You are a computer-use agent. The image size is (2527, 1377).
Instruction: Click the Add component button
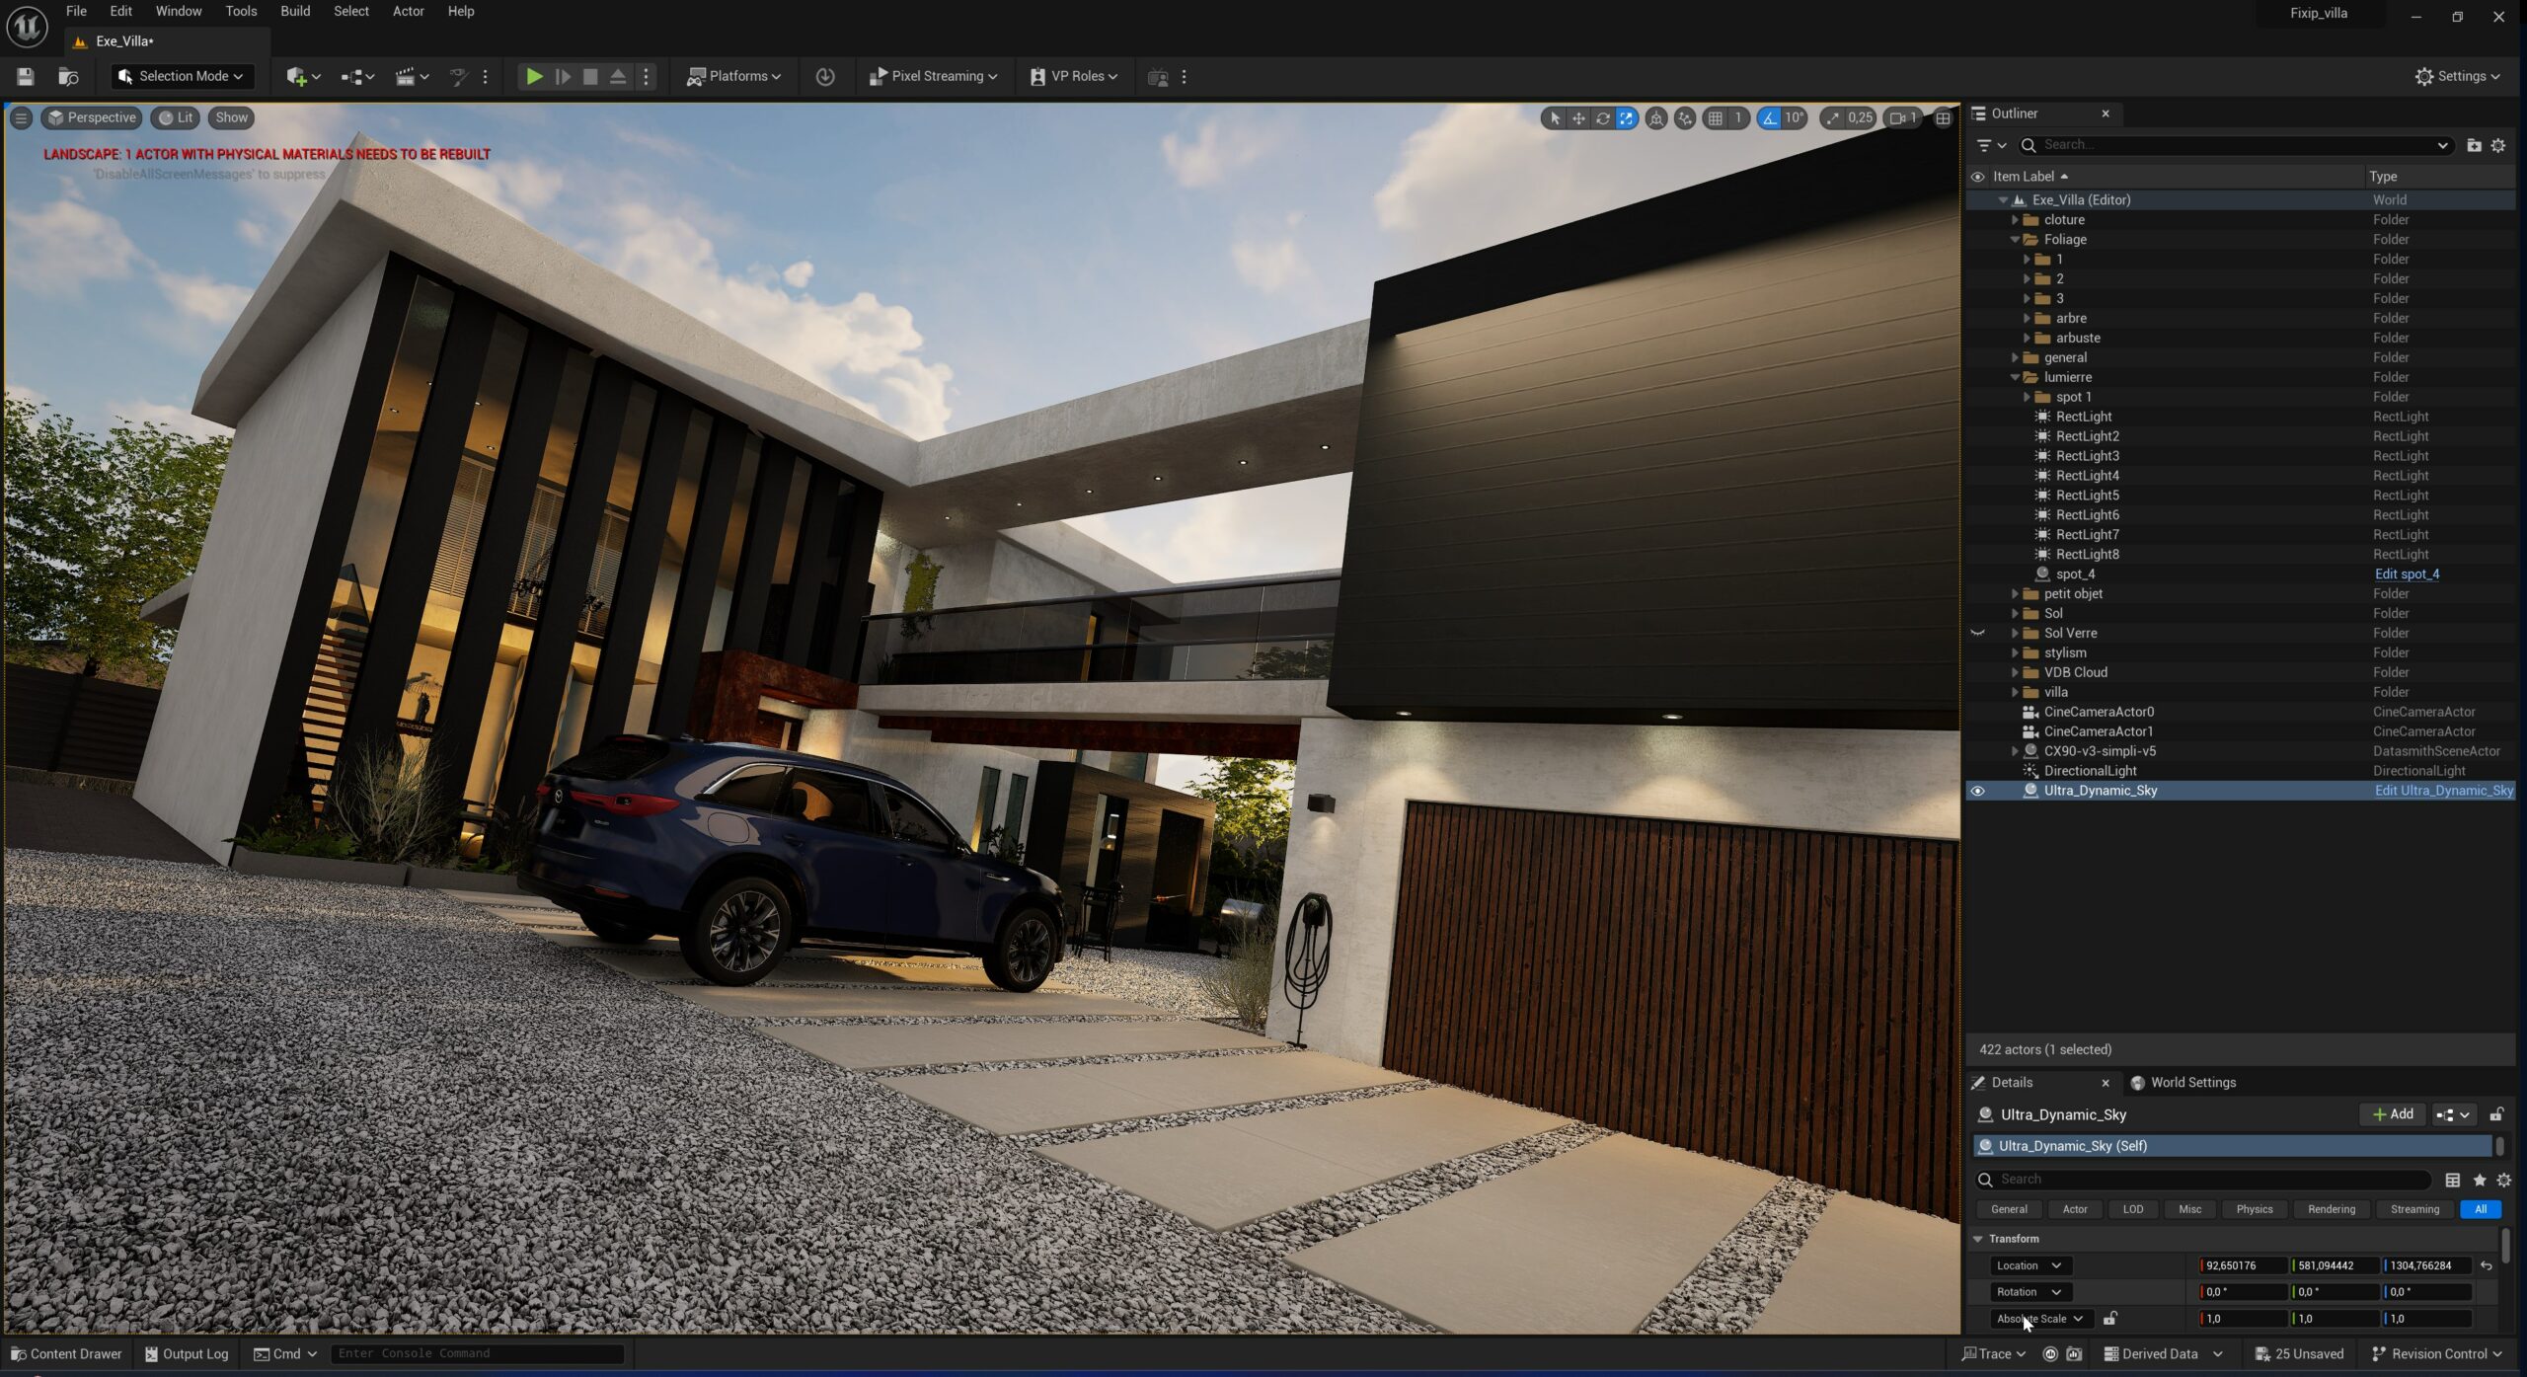tap(2393, 1113)
